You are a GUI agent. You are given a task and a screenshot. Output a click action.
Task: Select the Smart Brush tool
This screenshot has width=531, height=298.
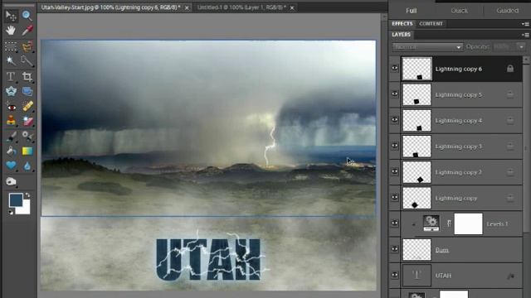pyautogui.click(x=27, y=136)
